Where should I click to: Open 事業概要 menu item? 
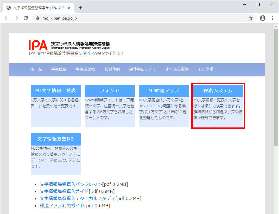pyautogui.click(x=59, y=69)
